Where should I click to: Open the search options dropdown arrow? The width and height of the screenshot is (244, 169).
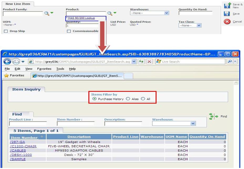(235, 62)
